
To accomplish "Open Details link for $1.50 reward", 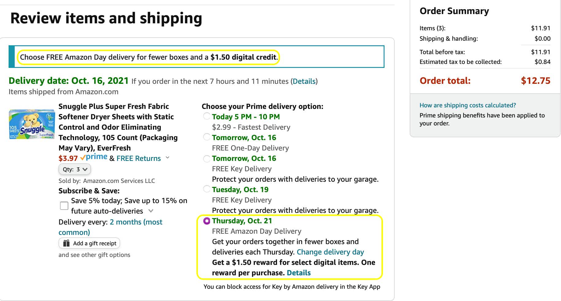I will coord(298,273).
